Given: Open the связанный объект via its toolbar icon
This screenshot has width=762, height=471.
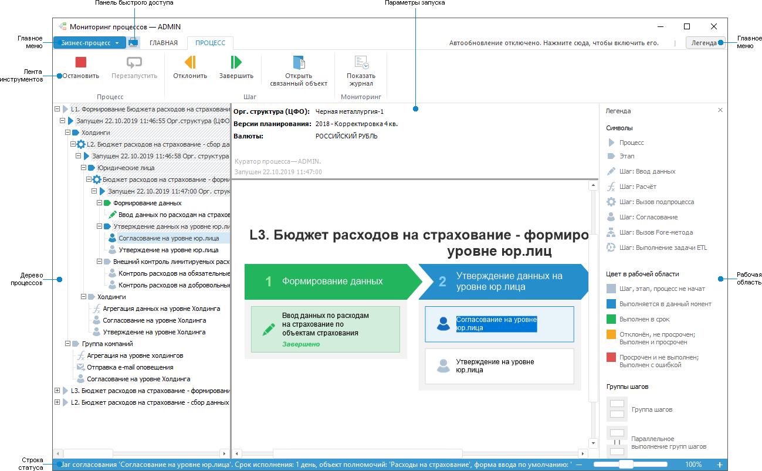Looking at the screenshot, I should point(299,62).
